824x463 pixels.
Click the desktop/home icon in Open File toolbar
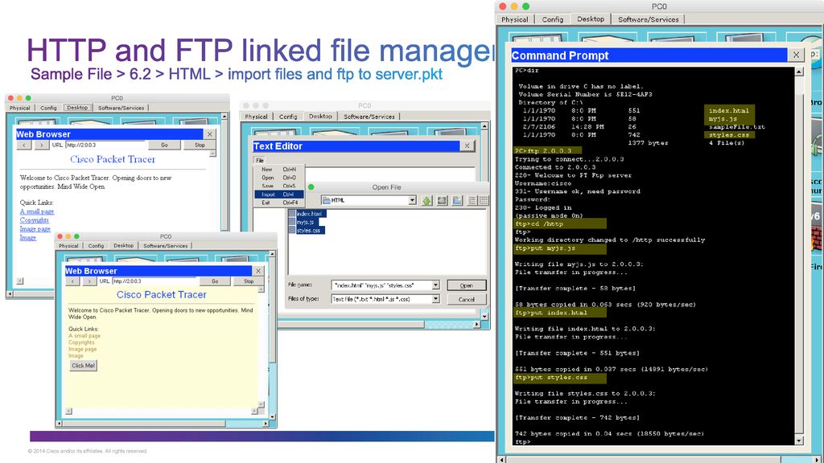tap(442, 200)
